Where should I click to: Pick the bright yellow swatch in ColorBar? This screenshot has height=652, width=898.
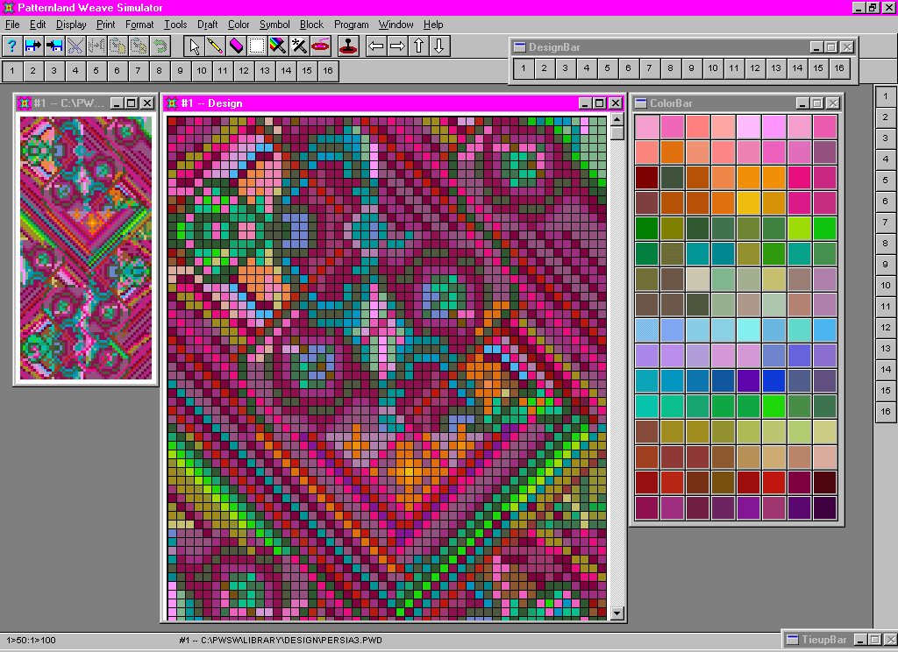pos(749,202)
